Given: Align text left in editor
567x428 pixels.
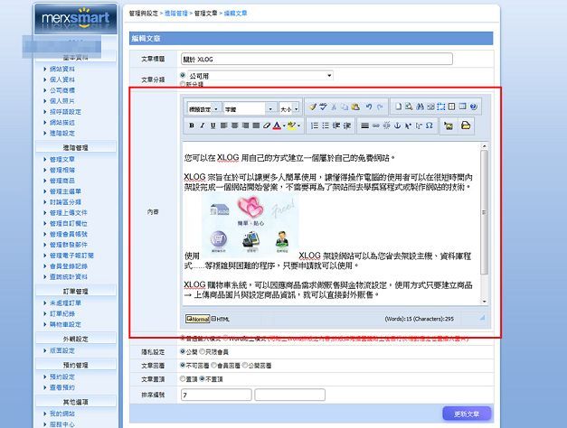Looking at the screenshot, I should [x=224, y=126].
